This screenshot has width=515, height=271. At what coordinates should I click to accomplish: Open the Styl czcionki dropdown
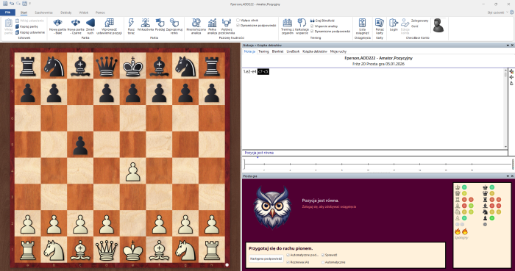point(497,12)
